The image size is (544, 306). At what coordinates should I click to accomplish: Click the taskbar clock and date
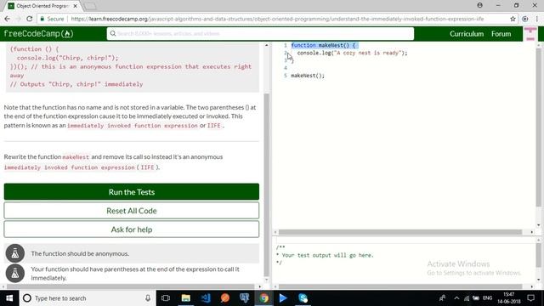tap(508, 298)
